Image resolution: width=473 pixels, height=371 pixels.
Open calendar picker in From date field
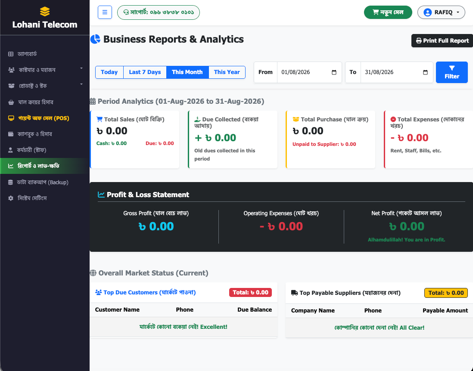pyautogui.click(x=334, y=72)
